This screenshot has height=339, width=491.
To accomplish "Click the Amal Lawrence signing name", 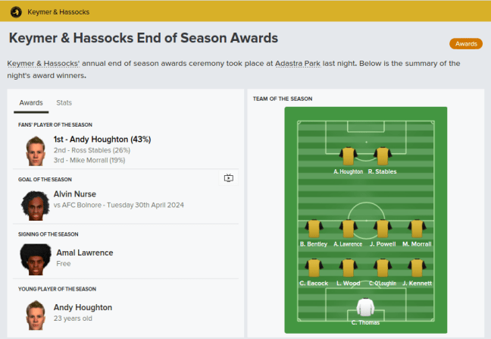I will (85, 253).
